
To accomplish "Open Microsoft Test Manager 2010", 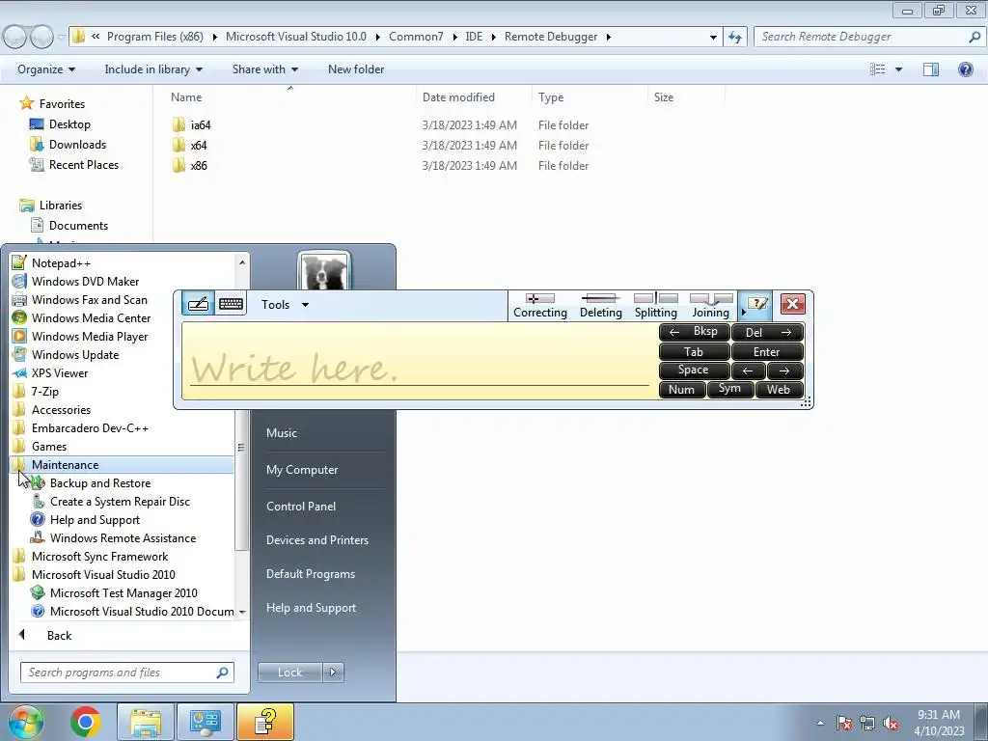I will coord(123,592).
